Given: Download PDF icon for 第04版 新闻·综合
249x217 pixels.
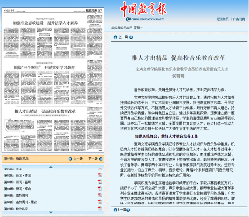Looking at the screenshot, I should coord(100,188).
